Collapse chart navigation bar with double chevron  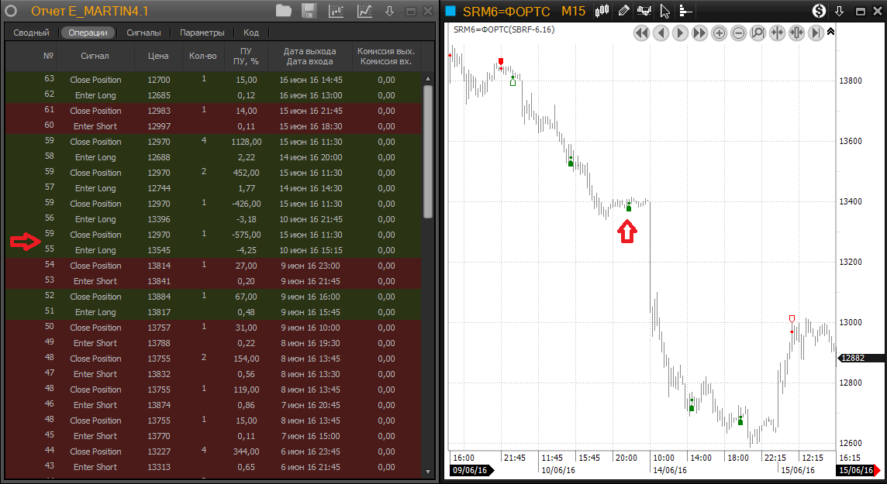point(830,32)
